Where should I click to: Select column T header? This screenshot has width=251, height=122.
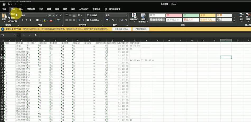tap(226, 40)
